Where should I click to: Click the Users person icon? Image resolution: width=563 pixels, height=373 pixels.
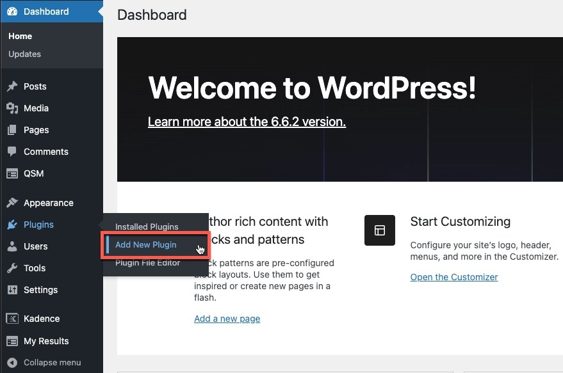click(12, 246)
